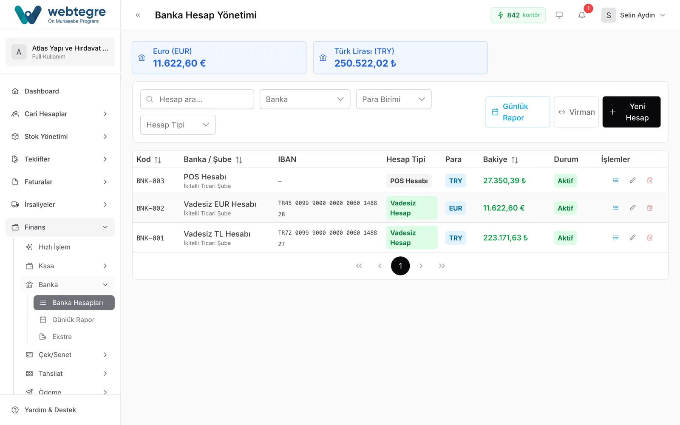Click the Virman transfer button
The image size is (680, 425).
(576, 112)
